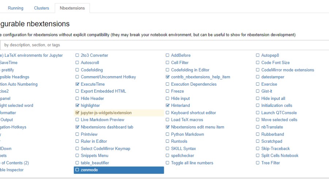Screen dimensions: 329x183
Task: Switch to the Running tab
Action: click(15, 8)
